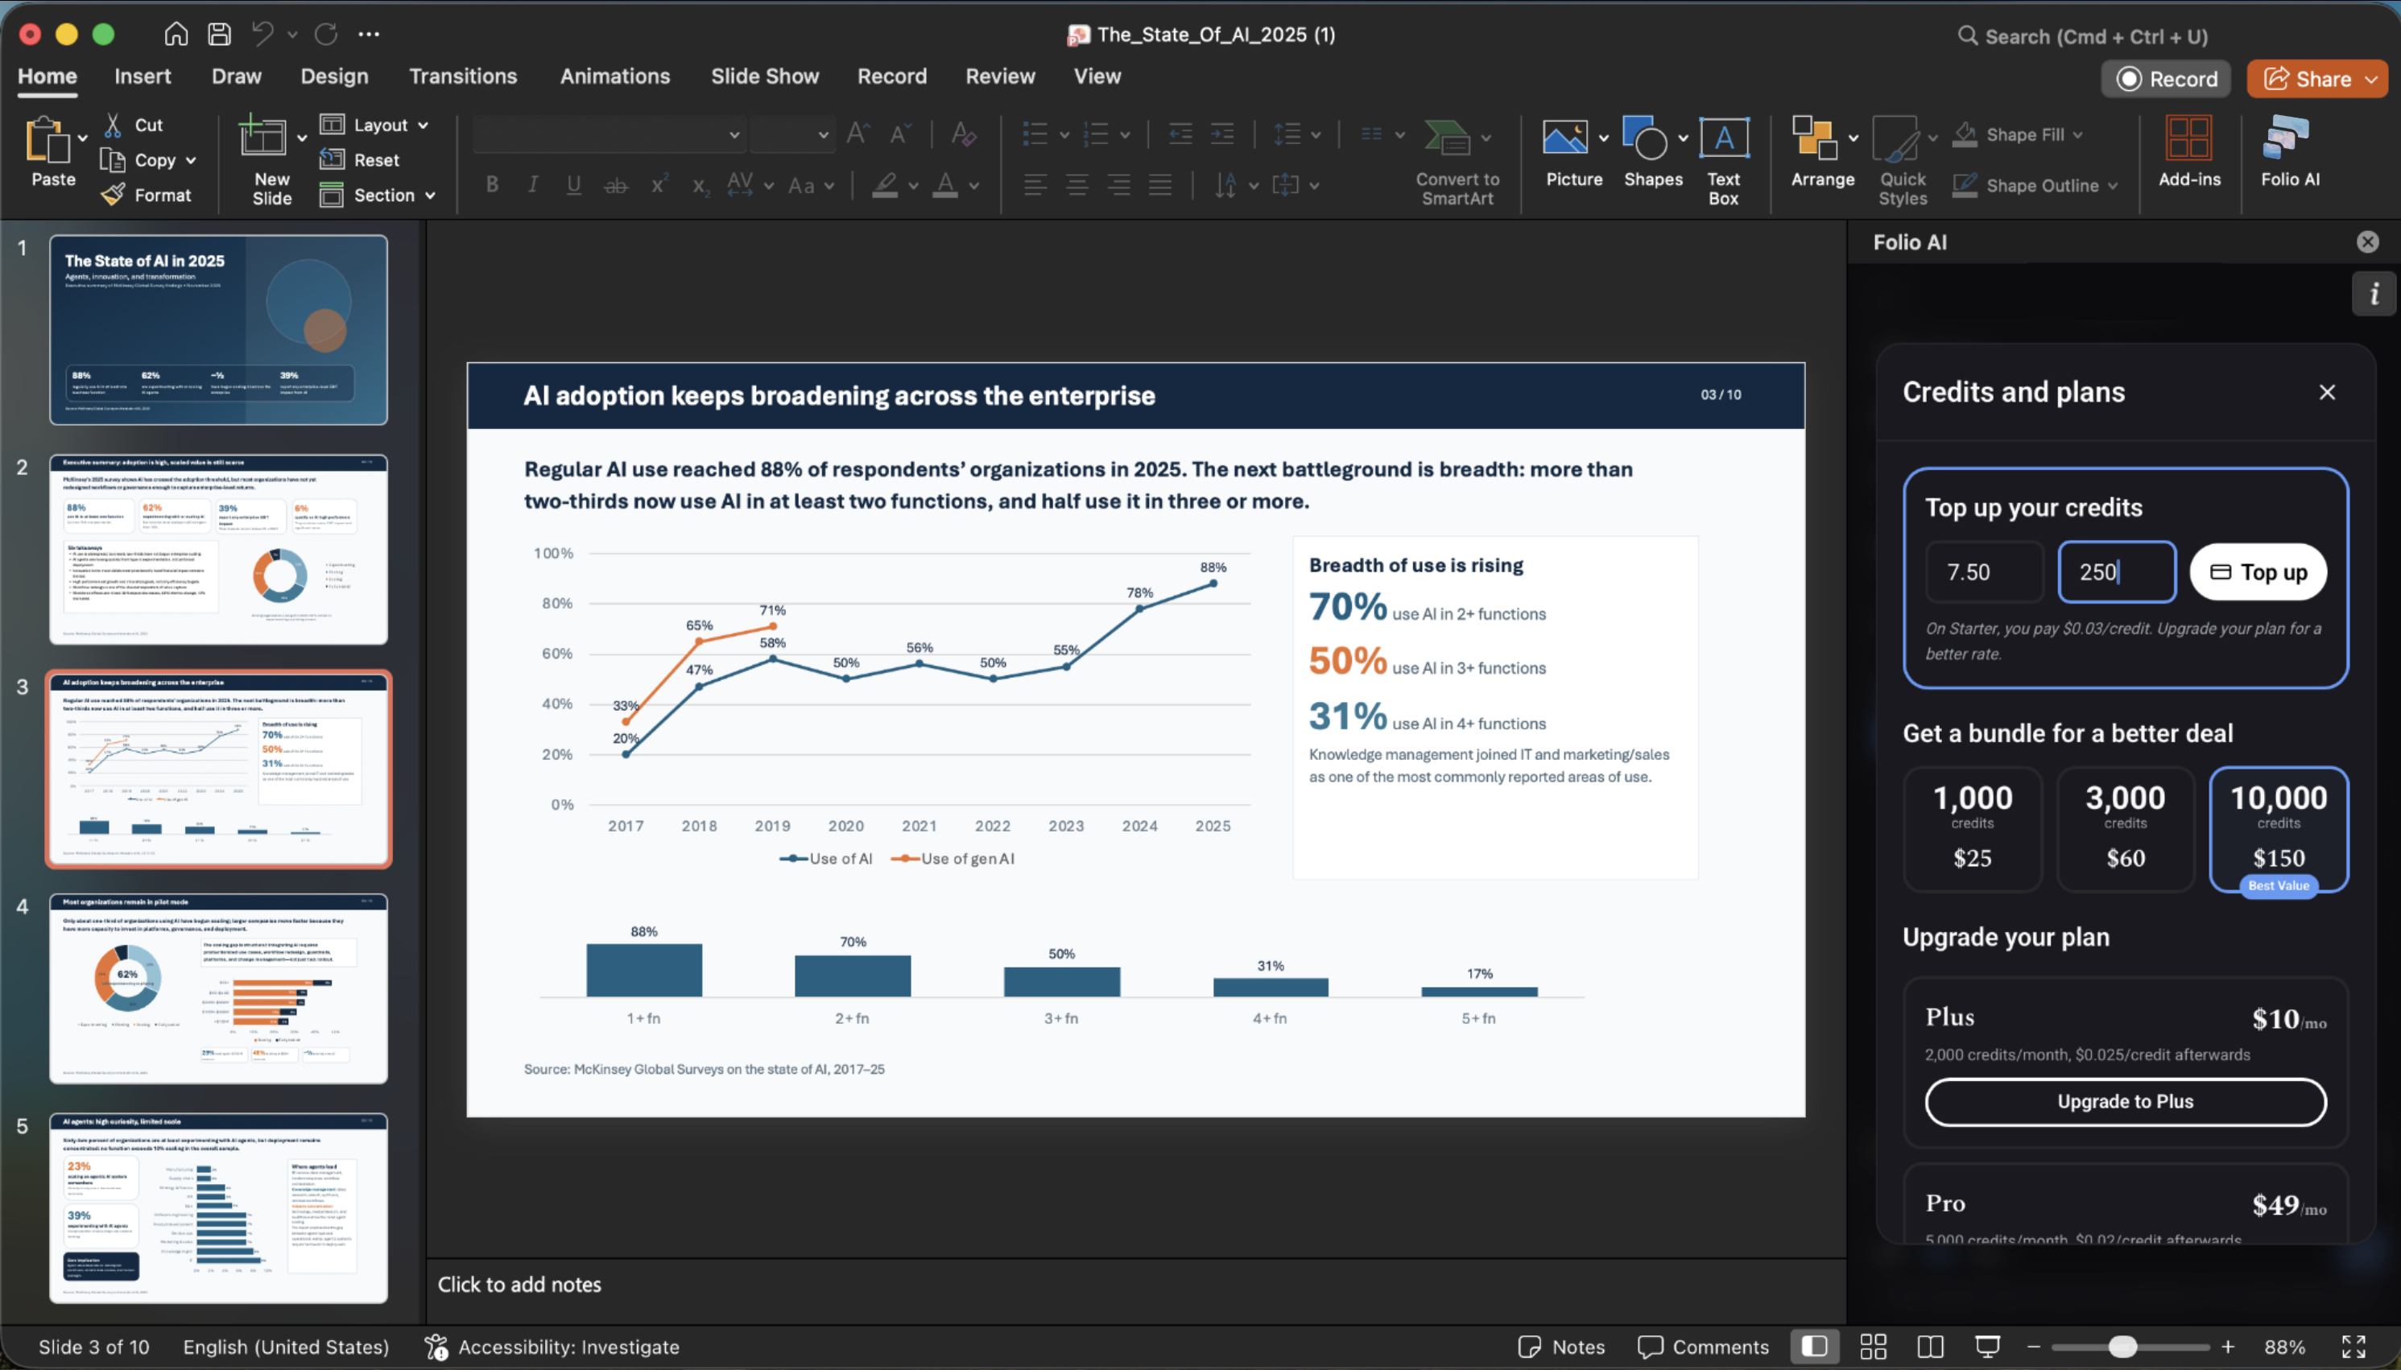Click the Home icon in the title bar

click(x=176, y=35)
